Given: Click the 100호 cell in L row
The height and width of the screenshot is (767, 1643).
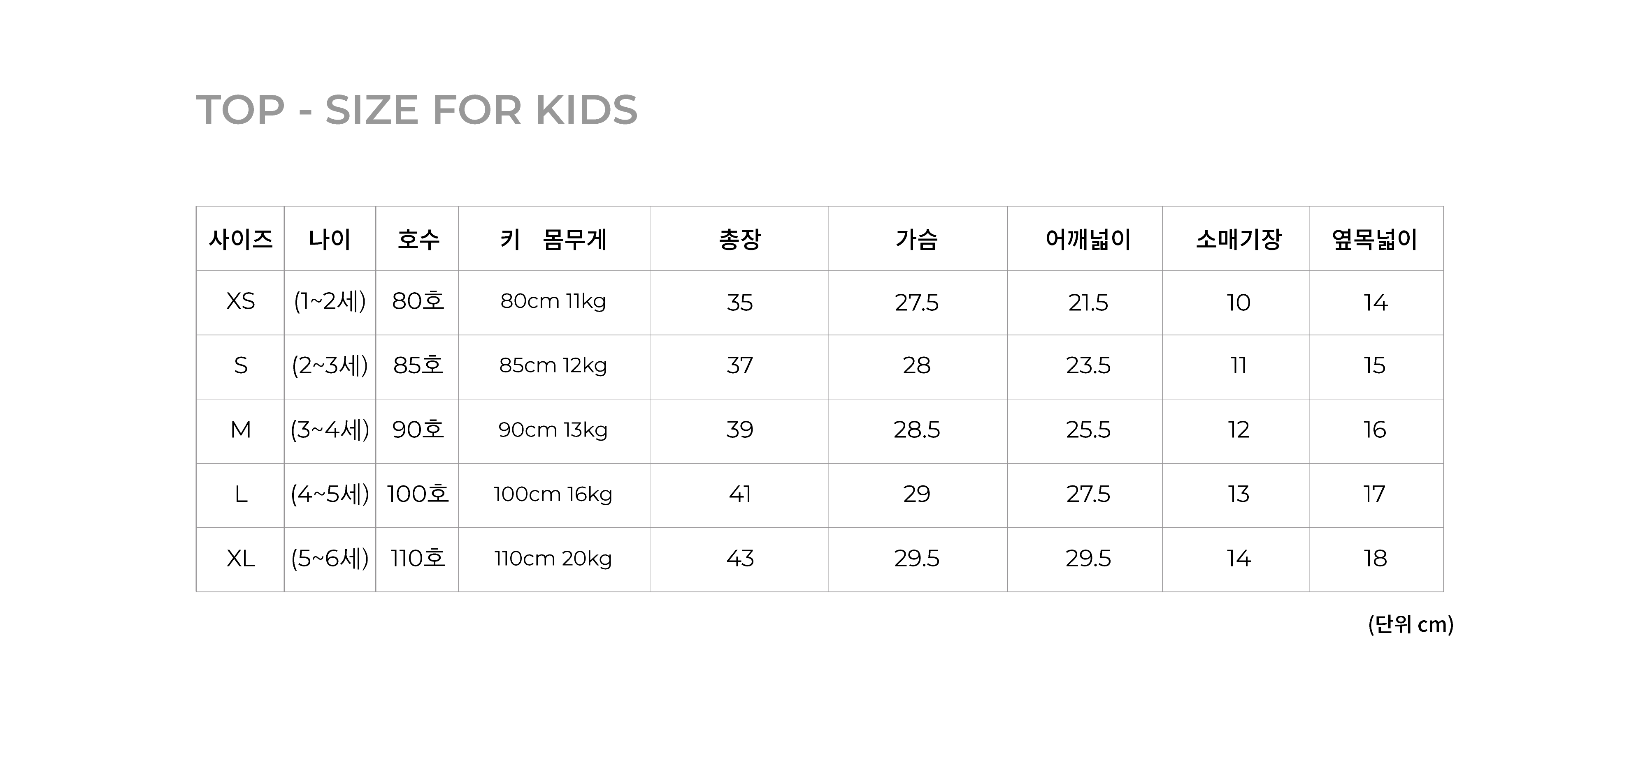Looking at the screenshot, I should pos(418,494).
